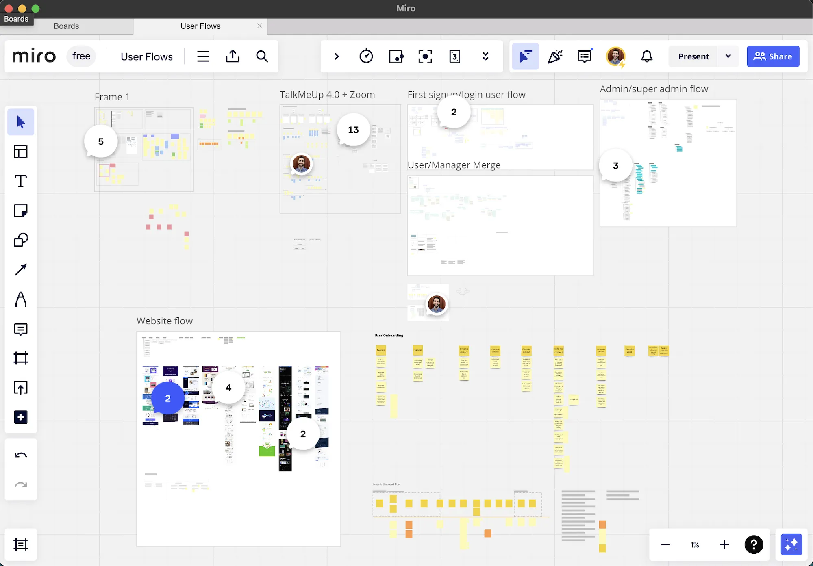Click the Comment tool in sidebar
Image resolution: width=813 pixels, height=566 pixels.
(x=21, y=329)
